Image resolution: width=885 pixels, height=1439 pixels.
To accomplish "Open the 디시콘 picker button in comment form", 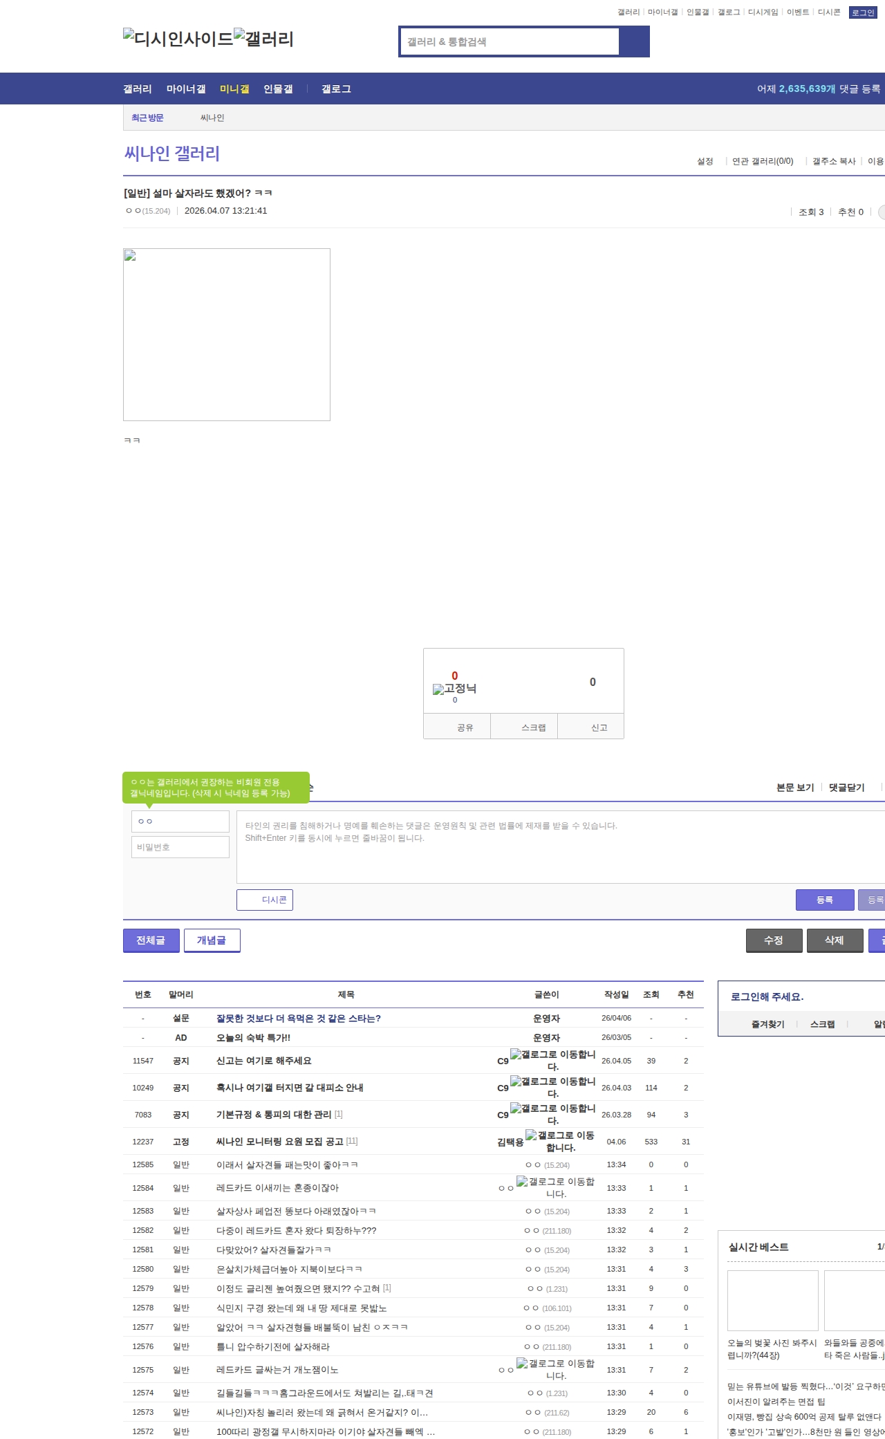I will point(265,900).
